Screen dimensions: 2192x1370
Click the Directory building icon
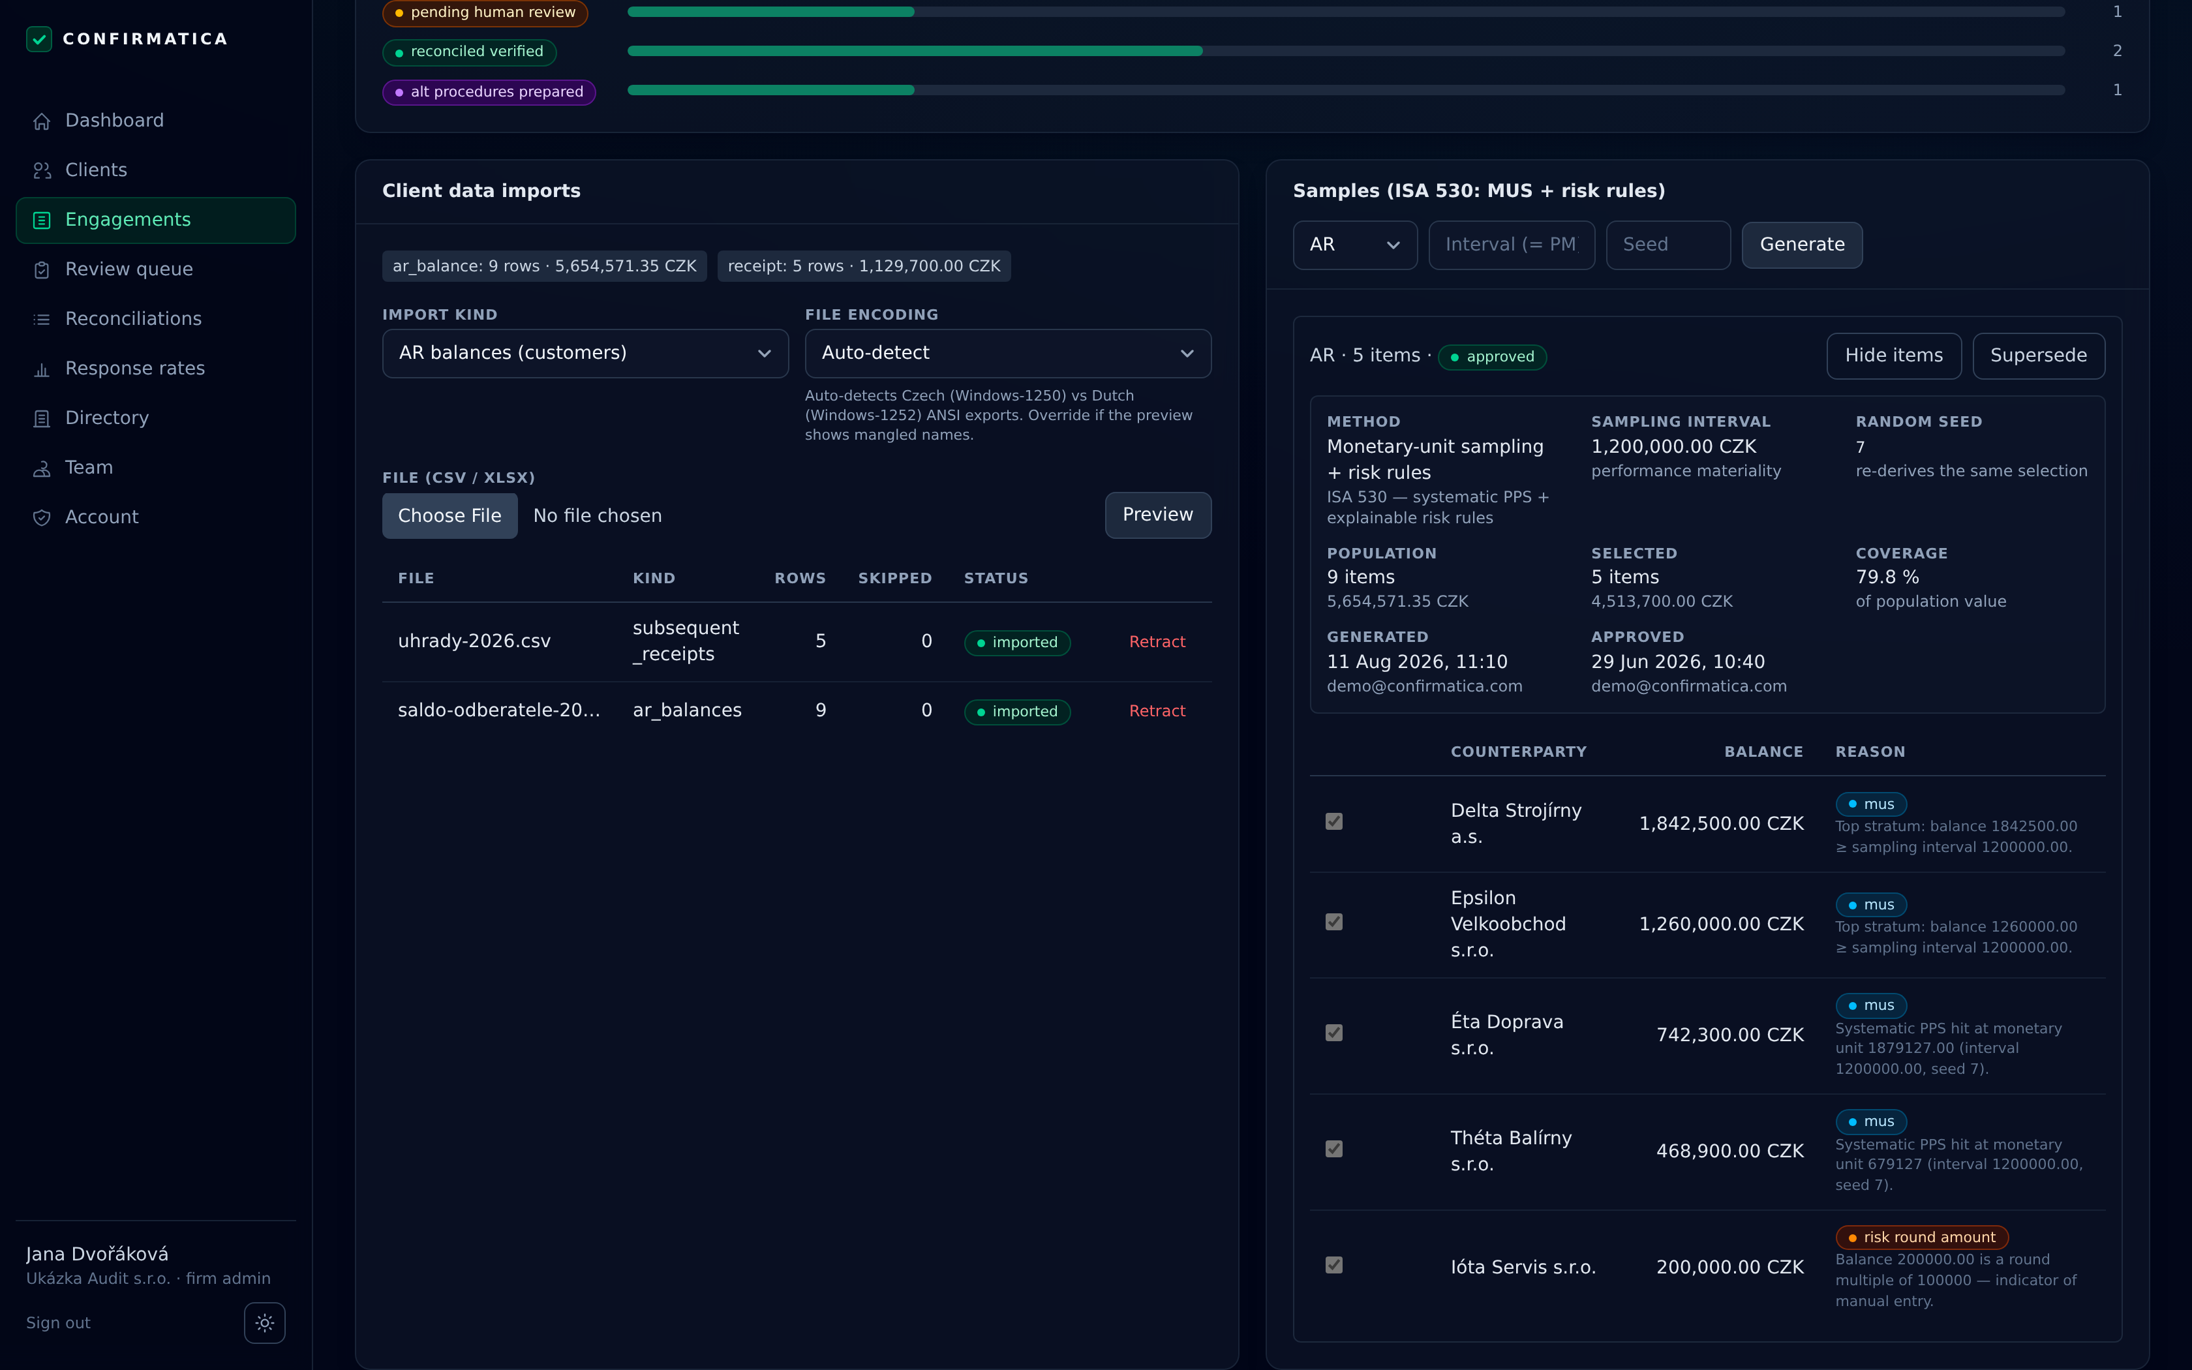click(42, 419)
